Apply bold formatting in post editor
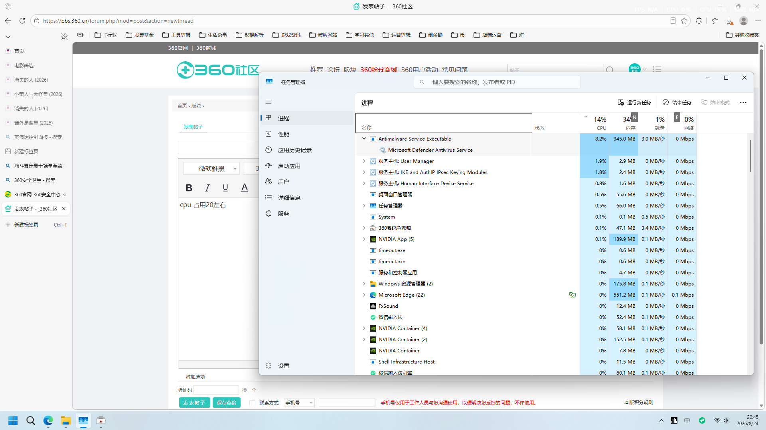 click(189, 188)
